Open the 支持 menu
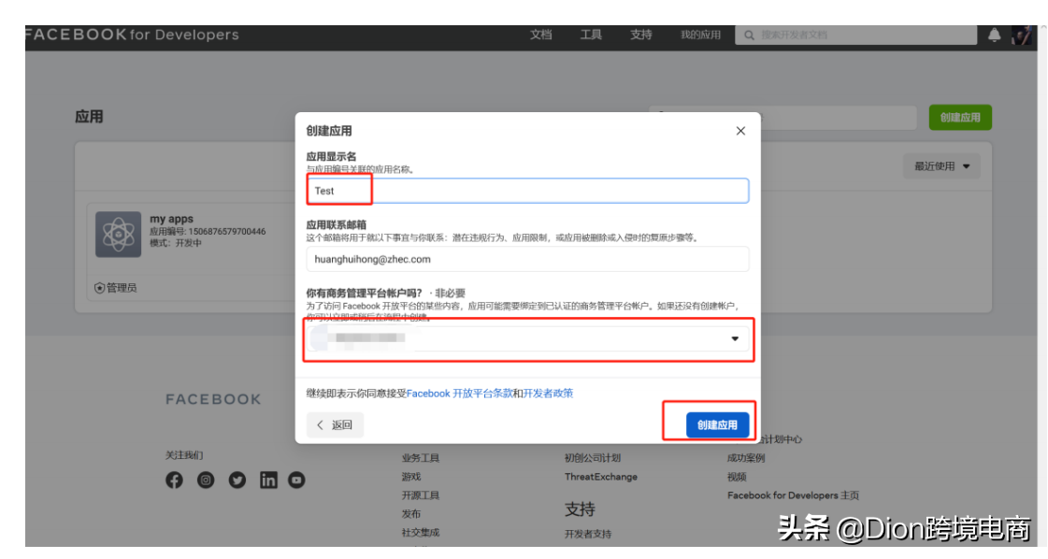Image resolution: width=1048 pixels, height=559 pixels. [641, 35]
